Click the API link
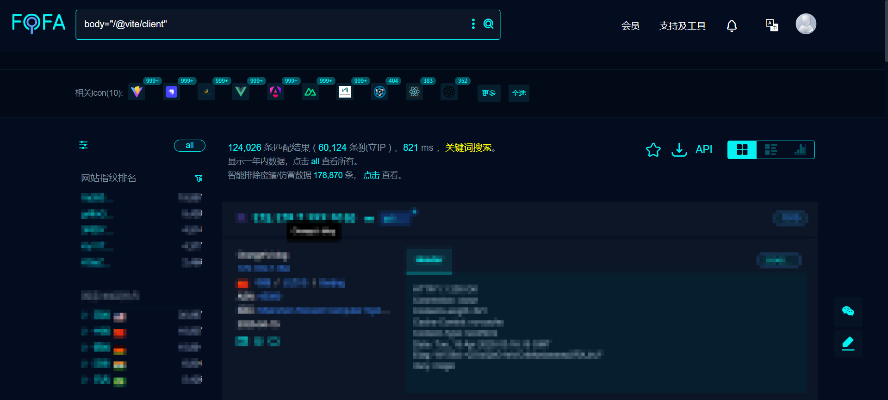This screenshot has width=888, height=400. pyautogui.click(x=703, y=149)
